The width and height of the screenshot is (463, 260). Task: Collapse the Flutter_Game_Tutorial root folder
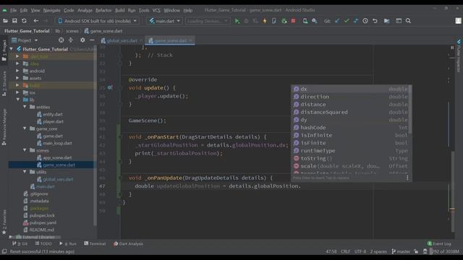pyautogui.click(x=12, y=49)
